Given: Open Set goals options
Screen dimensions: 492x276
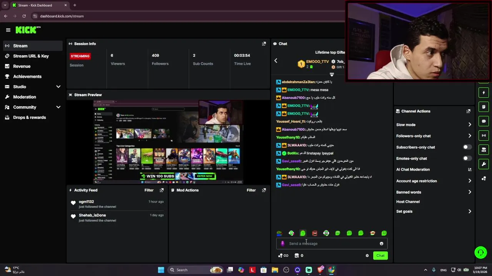Looking at the screenshot, I should click(434, 211).
